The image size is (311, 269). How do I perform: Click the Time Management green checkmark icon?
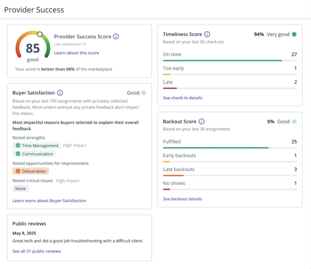18,146
